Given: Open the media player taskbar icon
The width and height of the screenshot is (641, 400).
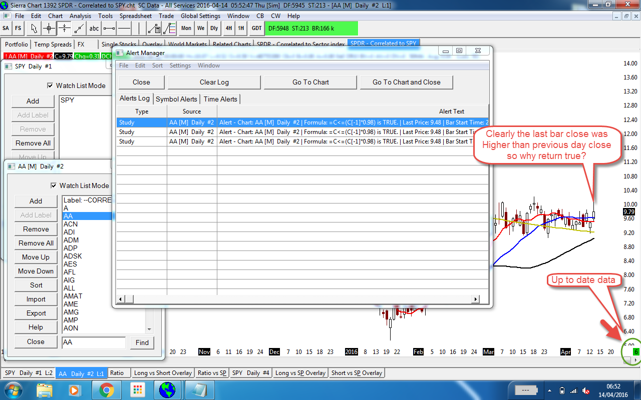Looking at the screenshot, I should pos(75,389).
